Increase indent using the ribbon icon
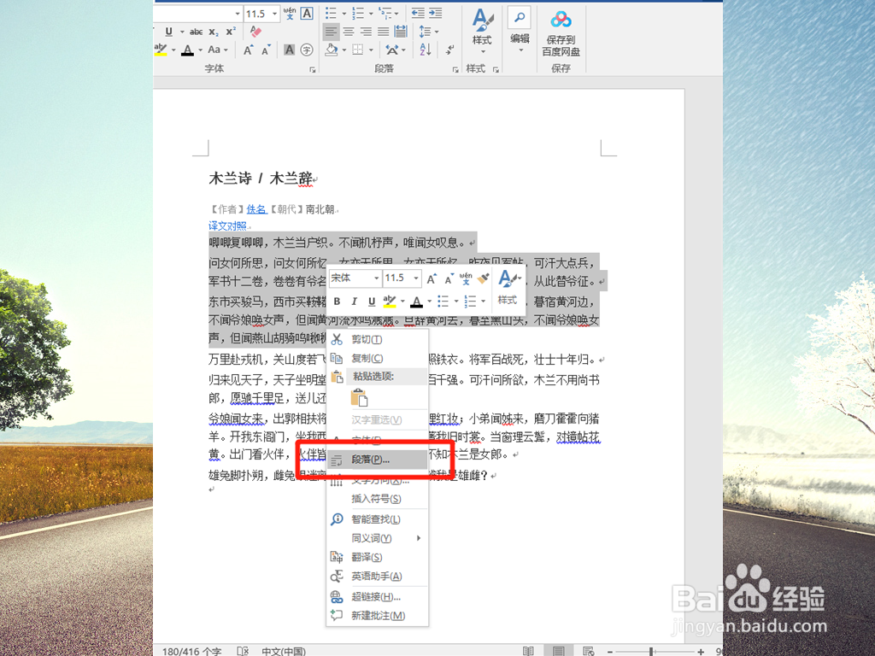 (435, 13)
